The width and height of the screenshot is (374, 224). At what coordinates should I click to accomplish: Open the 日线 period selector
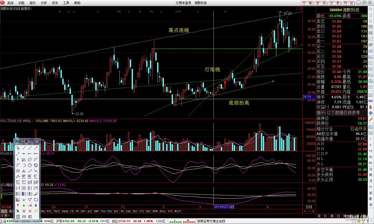click(x=309, y=207)
